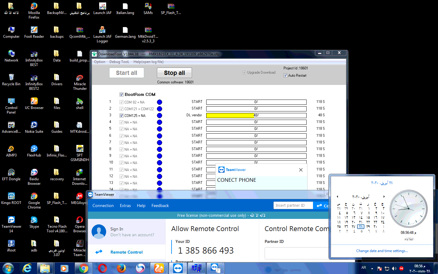This screenshot has width=438, height=274.
Task: Toggle row 10 NA + NA checkbox
Action: [121, 163]
